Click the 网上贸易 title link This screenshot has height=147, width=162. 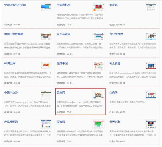(x=115, y=63)
